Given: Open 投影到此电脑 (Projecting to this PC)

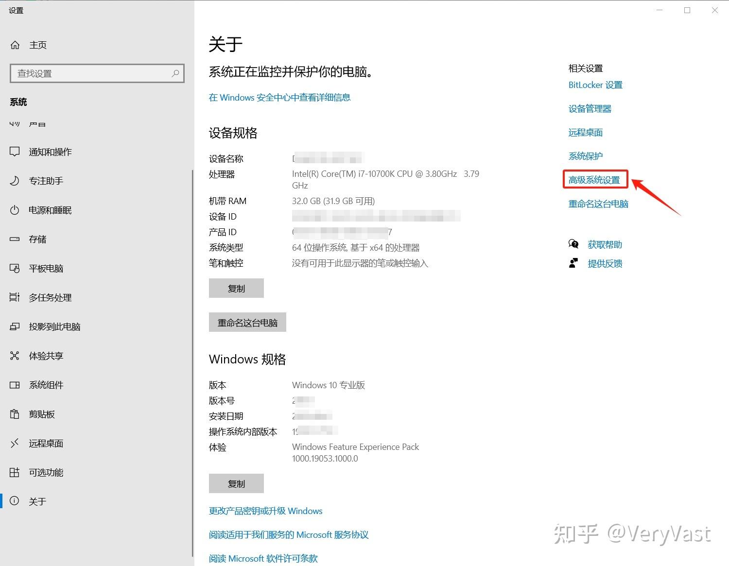Looking at the screenshot, I should (54, 326).
